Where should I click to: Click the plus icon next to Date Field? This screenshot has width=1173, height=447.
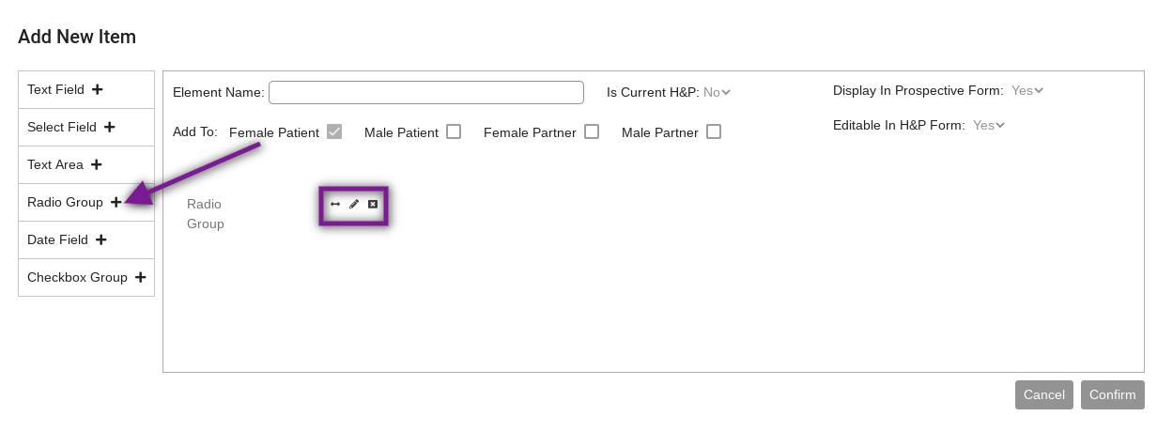(100, 239)
